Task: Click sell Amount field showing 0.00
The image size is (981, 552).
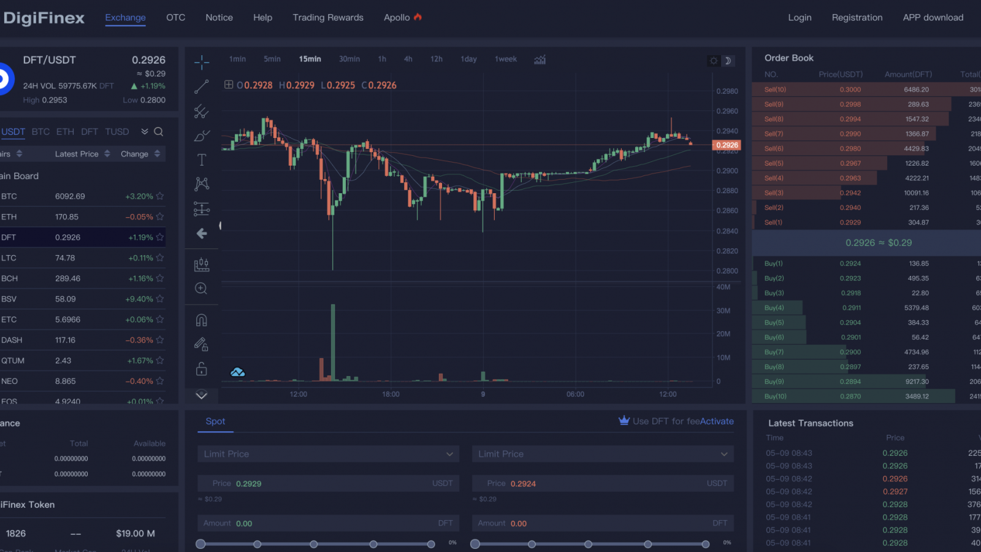Action: click(603, 523)
